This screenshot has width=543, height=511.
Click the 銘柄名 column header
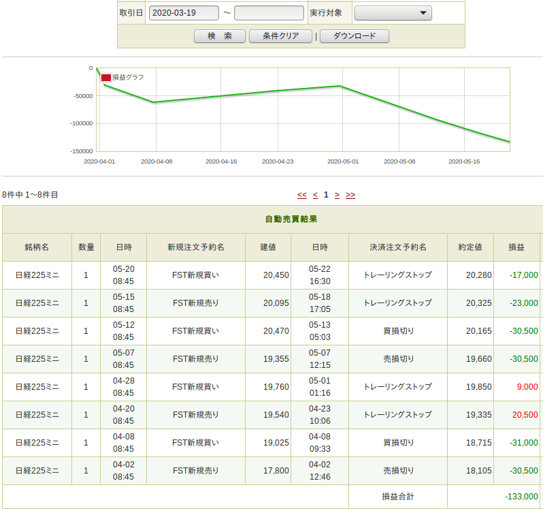(x=37, y=247)
